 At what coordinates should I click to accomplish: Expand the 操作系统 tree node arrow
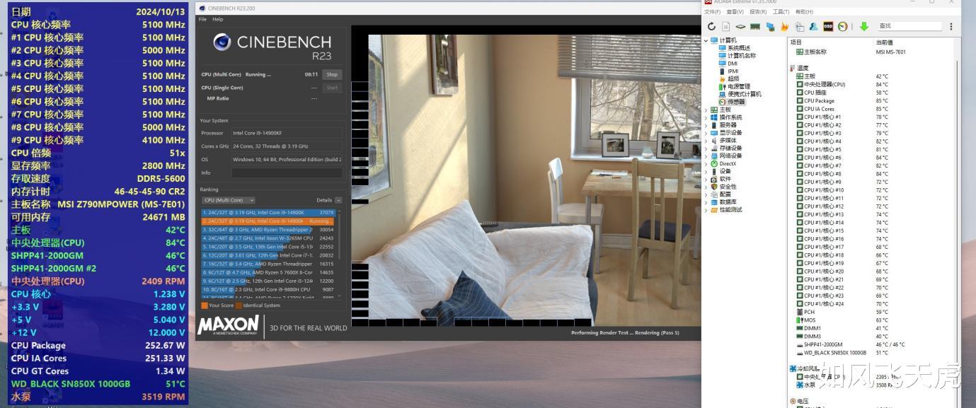(x=706, y=117)
